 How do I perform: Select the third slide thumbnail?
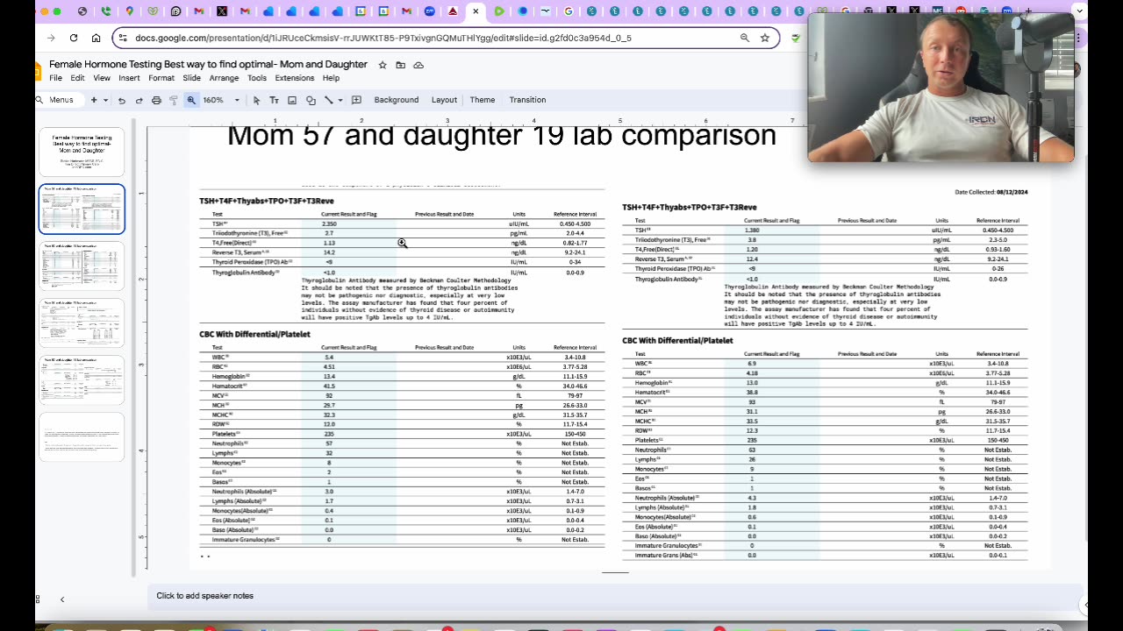point(82,266)
